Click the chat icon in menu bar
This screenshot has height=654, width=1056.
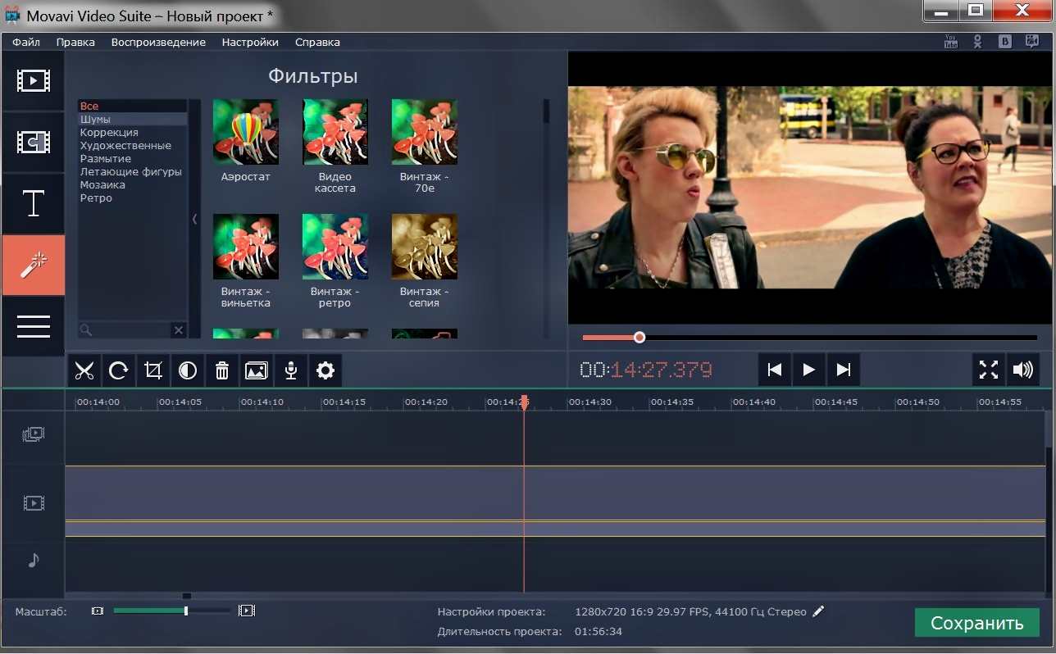(x=1031, y=42)
